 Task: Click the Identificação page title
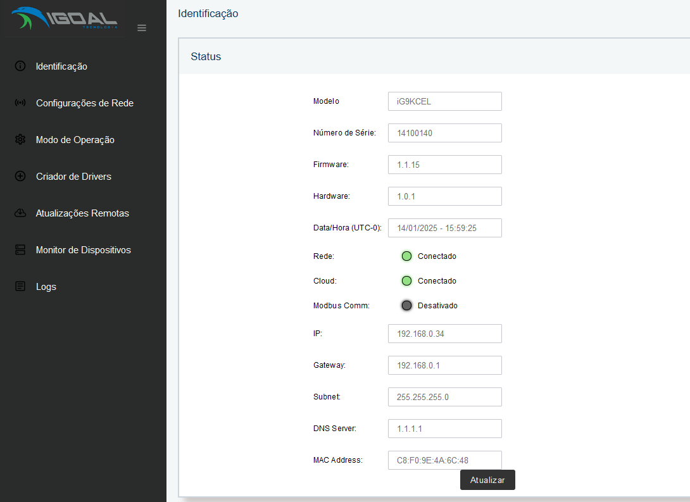tap(208, 14)
